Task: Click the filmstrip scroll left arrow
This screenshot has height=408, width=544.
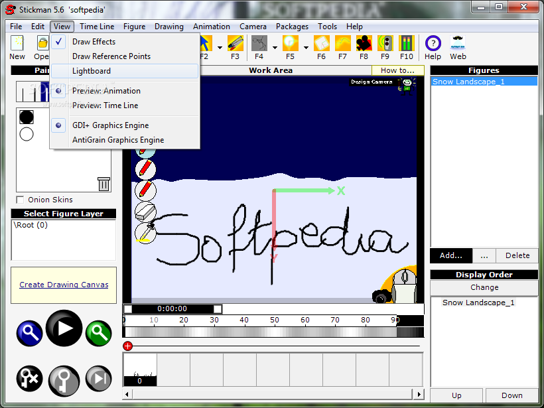Action: pyautogui.click(x=127, y=394)
